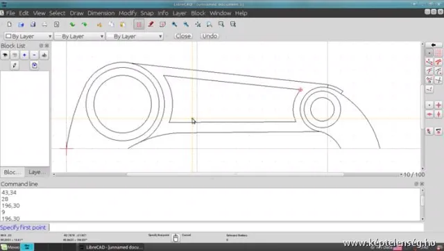The height and width of the screenshot is (251, 444).
Task: Toggle draft mode with the red pen icon
Action: 151,24
